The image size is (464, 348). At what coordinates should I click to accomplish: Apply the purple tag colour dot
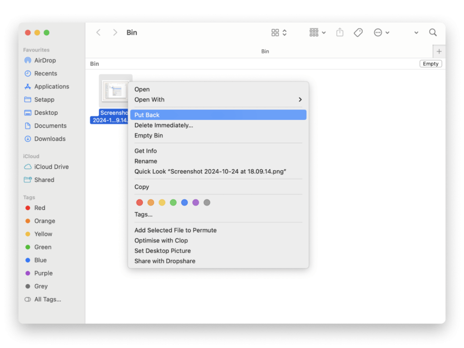pyautogui.click(x=196, y=203)
